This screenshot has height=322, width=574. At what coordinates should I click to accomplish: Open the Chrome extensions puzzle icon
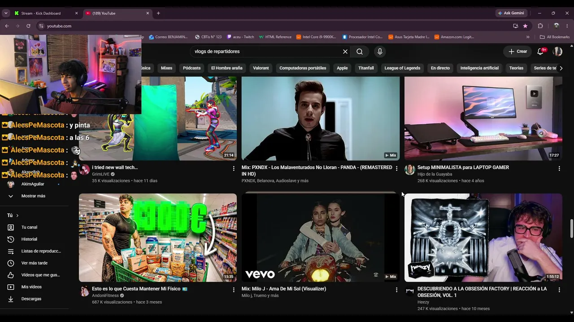pyautogui.click(x=540, y=26)
